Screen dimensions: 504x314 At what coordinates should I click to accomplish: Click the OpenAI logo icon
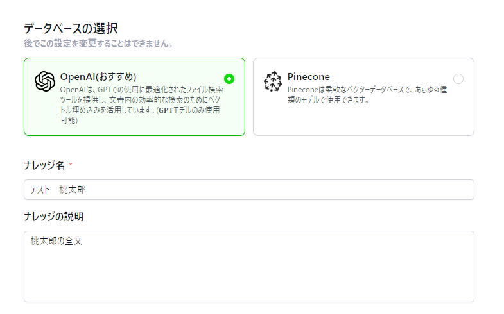point(45,81)
